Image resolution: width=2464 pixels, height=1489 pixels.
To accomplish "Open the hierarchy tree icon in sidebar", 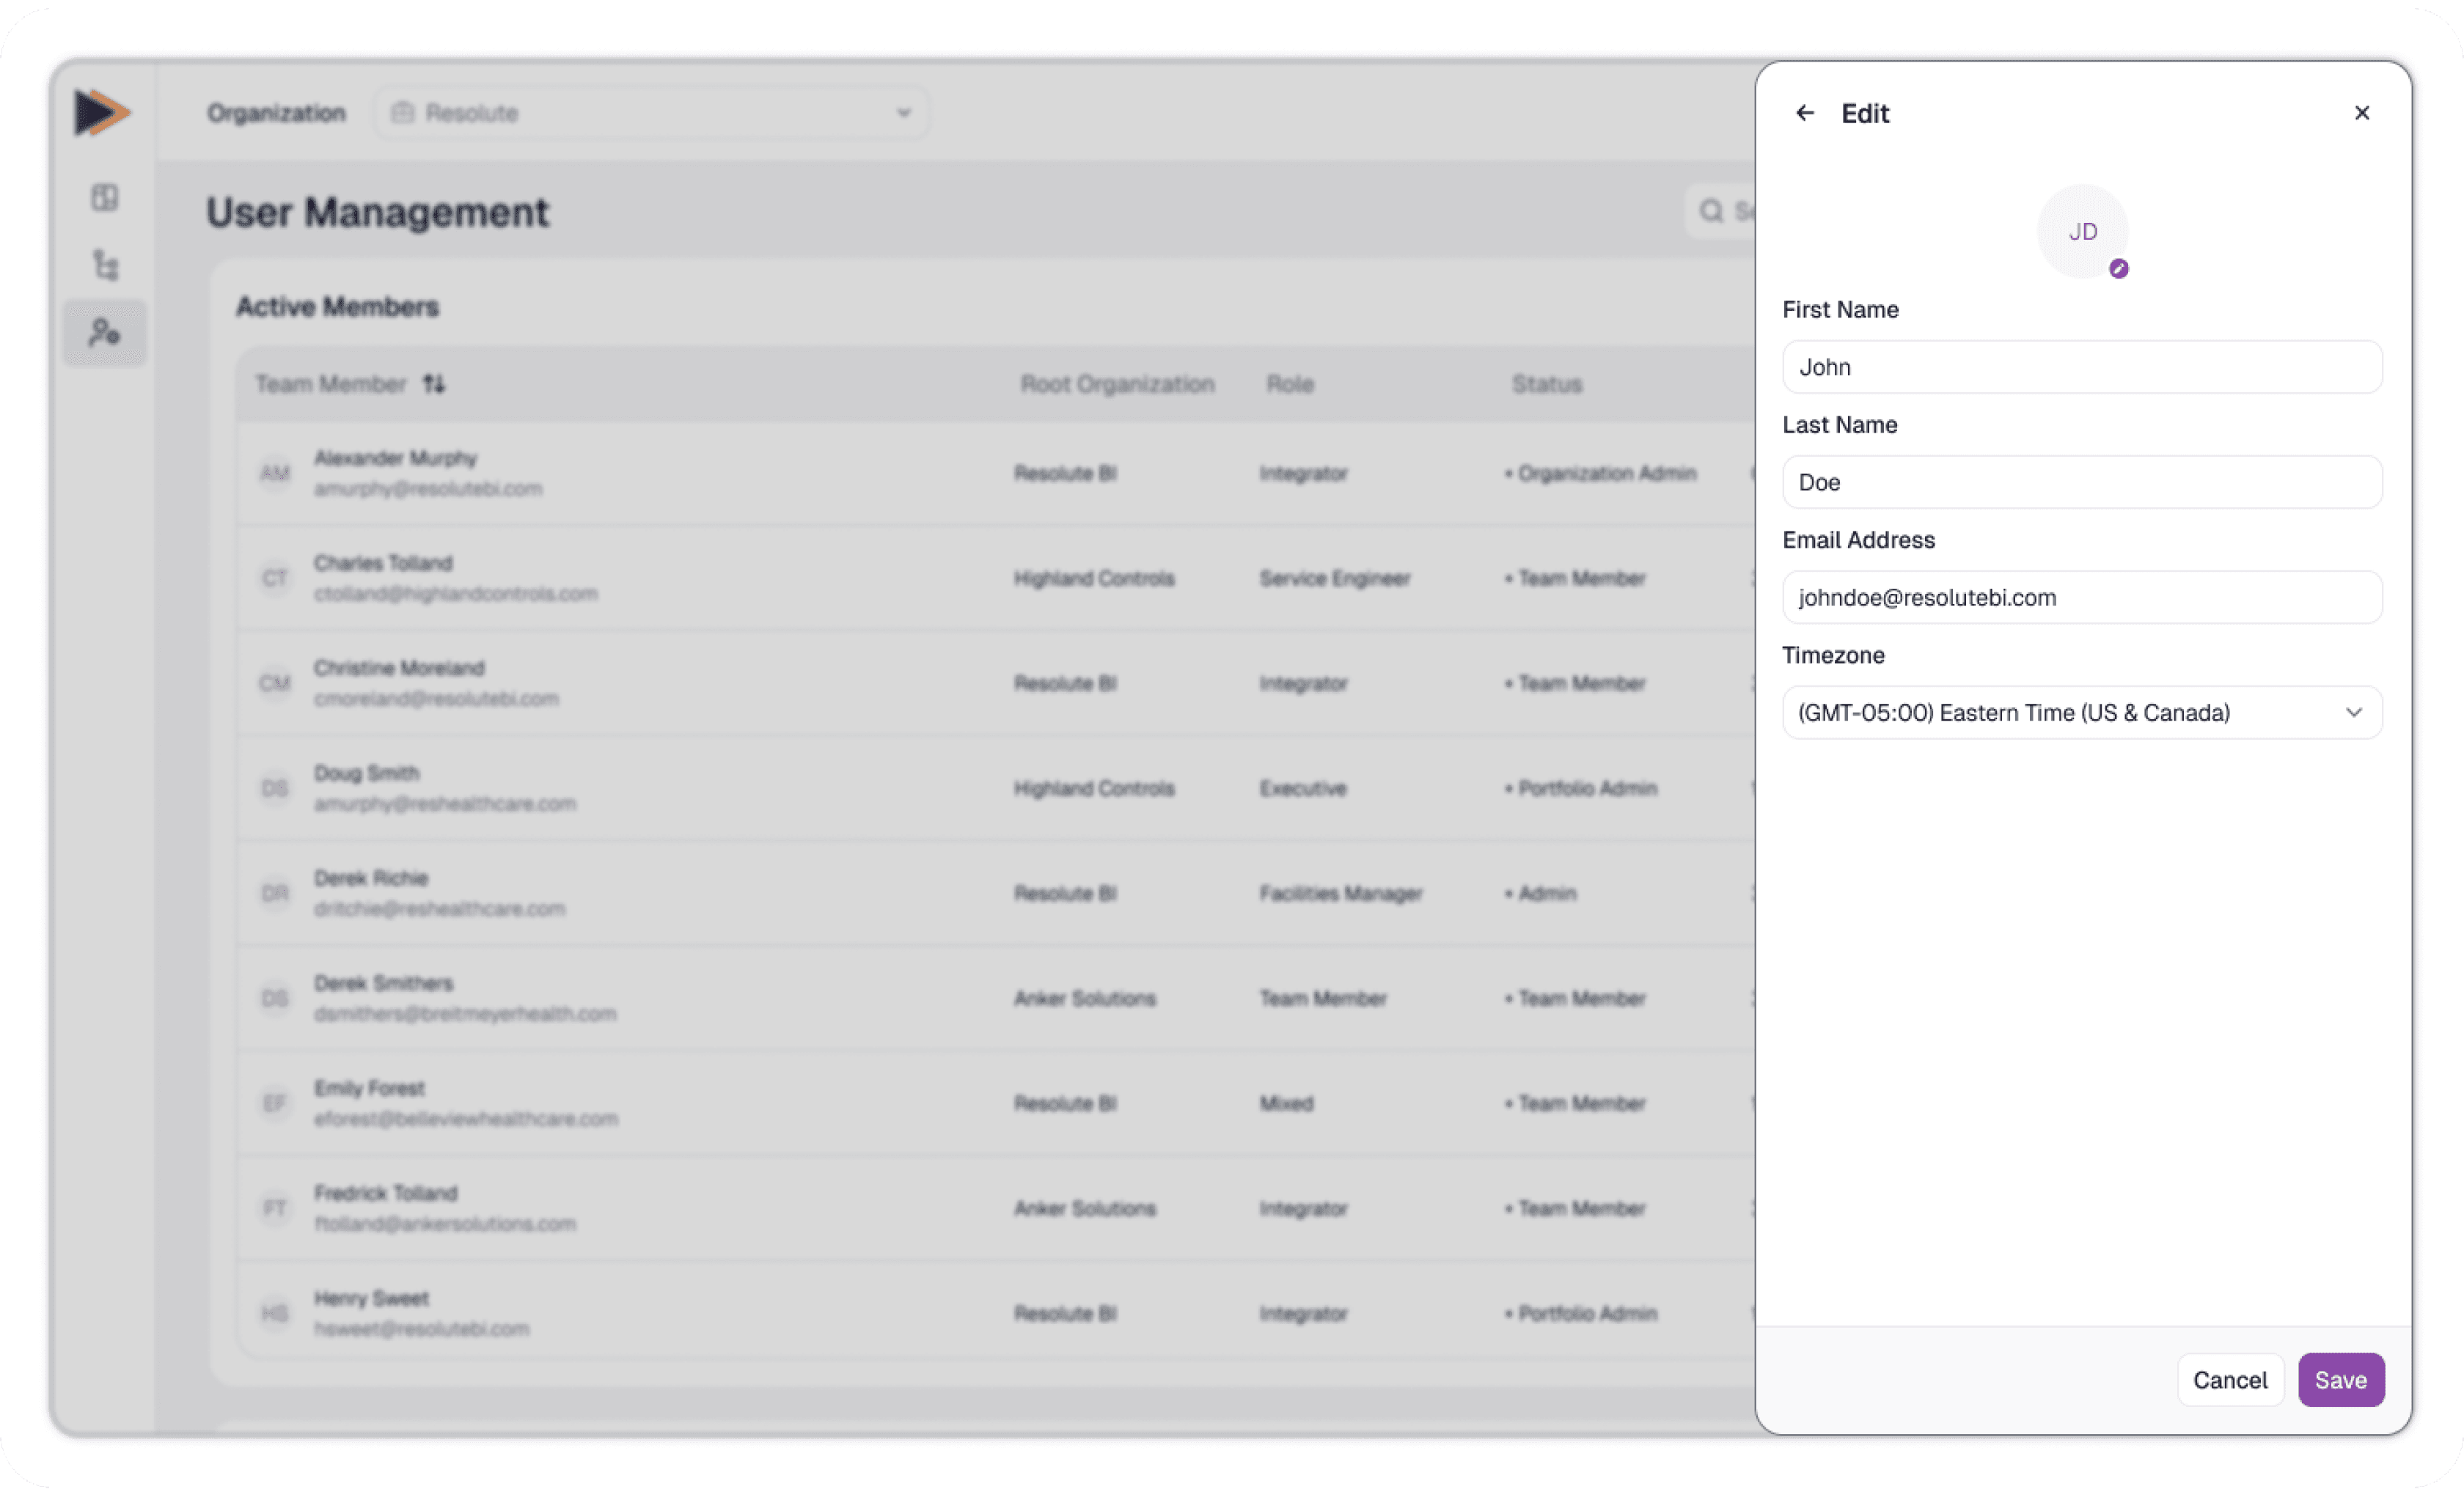I will pyautogui.click(x=105, y=265).
